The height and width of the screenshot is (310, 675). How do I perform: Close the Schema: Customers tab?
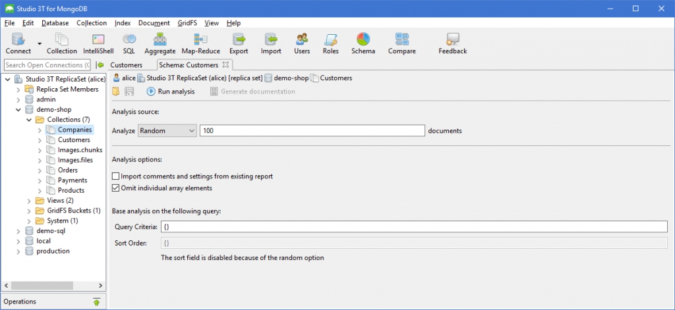225,65
